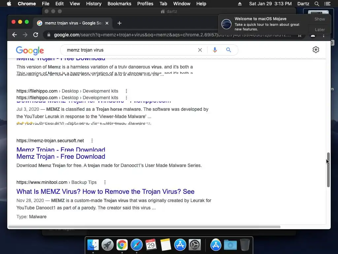Click the https://www.minitool.com breadcrumb
This screenshot has width=338, height=254.
click(x=42, y=182)
